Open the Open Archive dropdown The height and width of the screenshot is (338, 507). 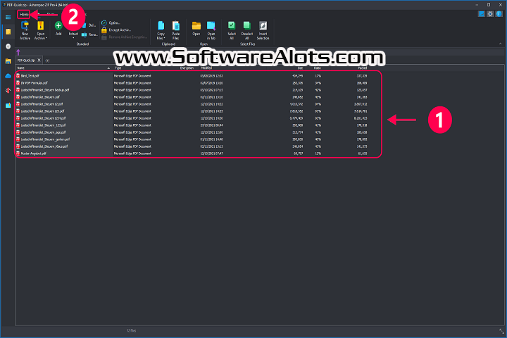41,30
